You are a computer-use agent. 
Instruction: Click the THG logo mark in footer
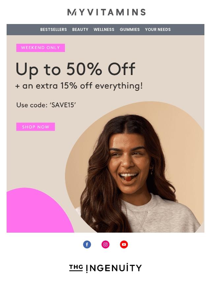pos(76,268)
